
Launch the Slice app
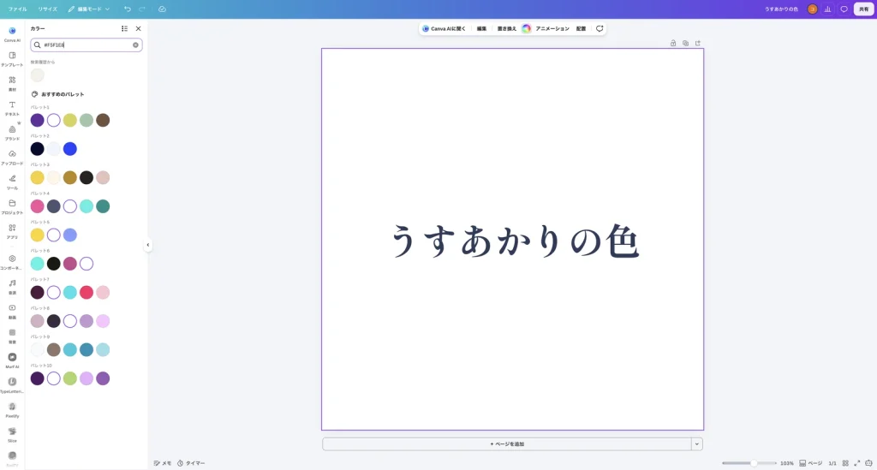point(12,434)
